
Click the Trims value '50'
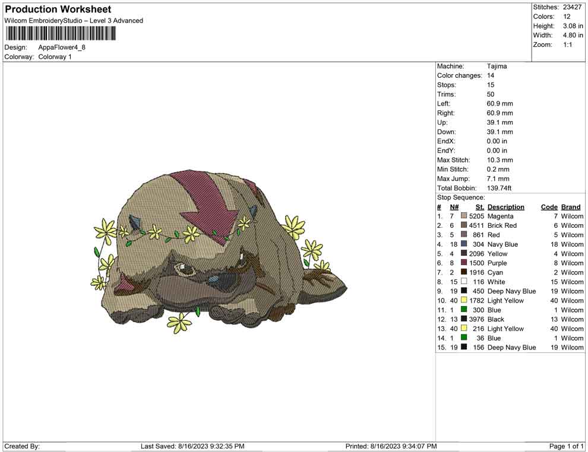click(x=491, y=94)
